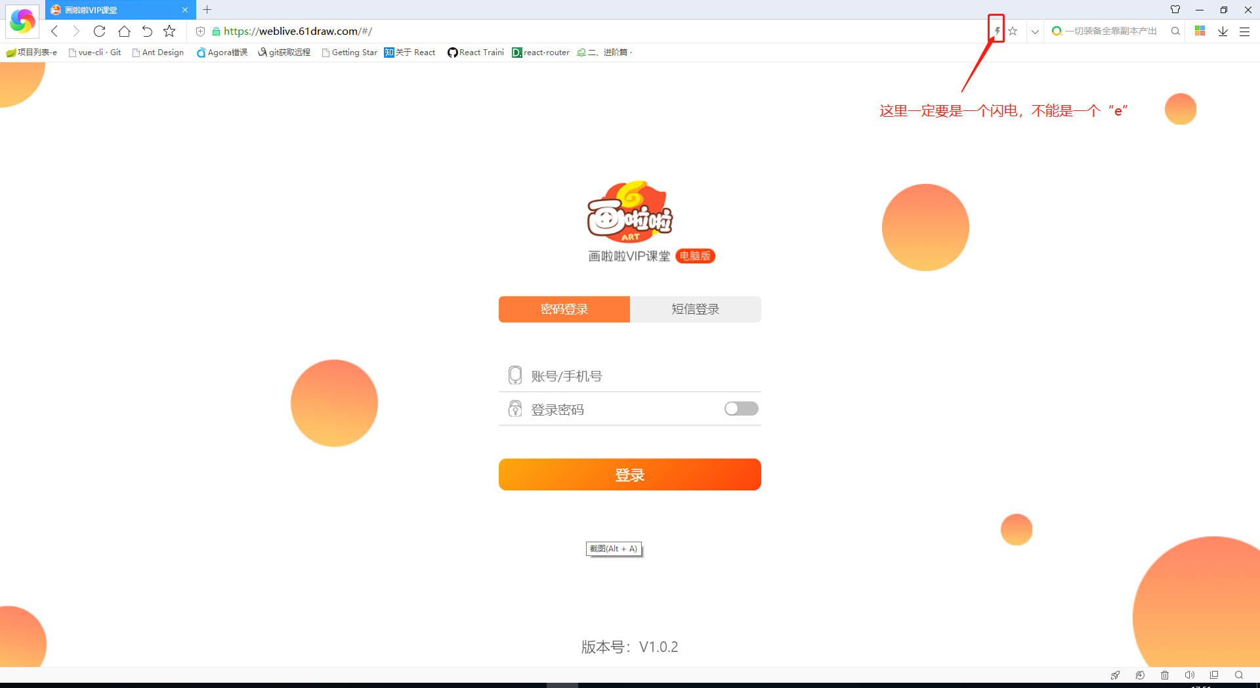Image resolution: width=1260 pixels, height=688 pixels.
Task: Expand the address bar suggestions chevron
Action: point(1034,31)
